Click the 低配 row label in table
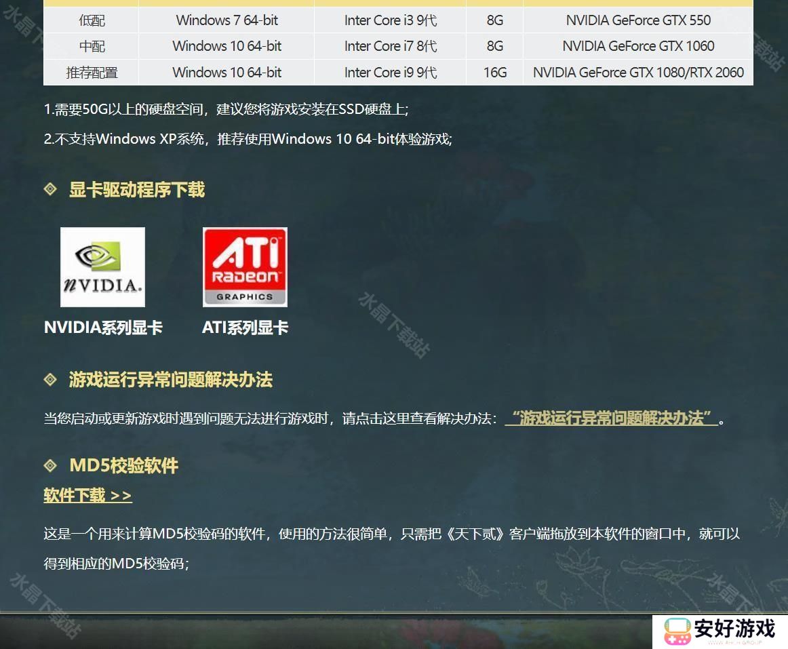 (x=92, y=20)
